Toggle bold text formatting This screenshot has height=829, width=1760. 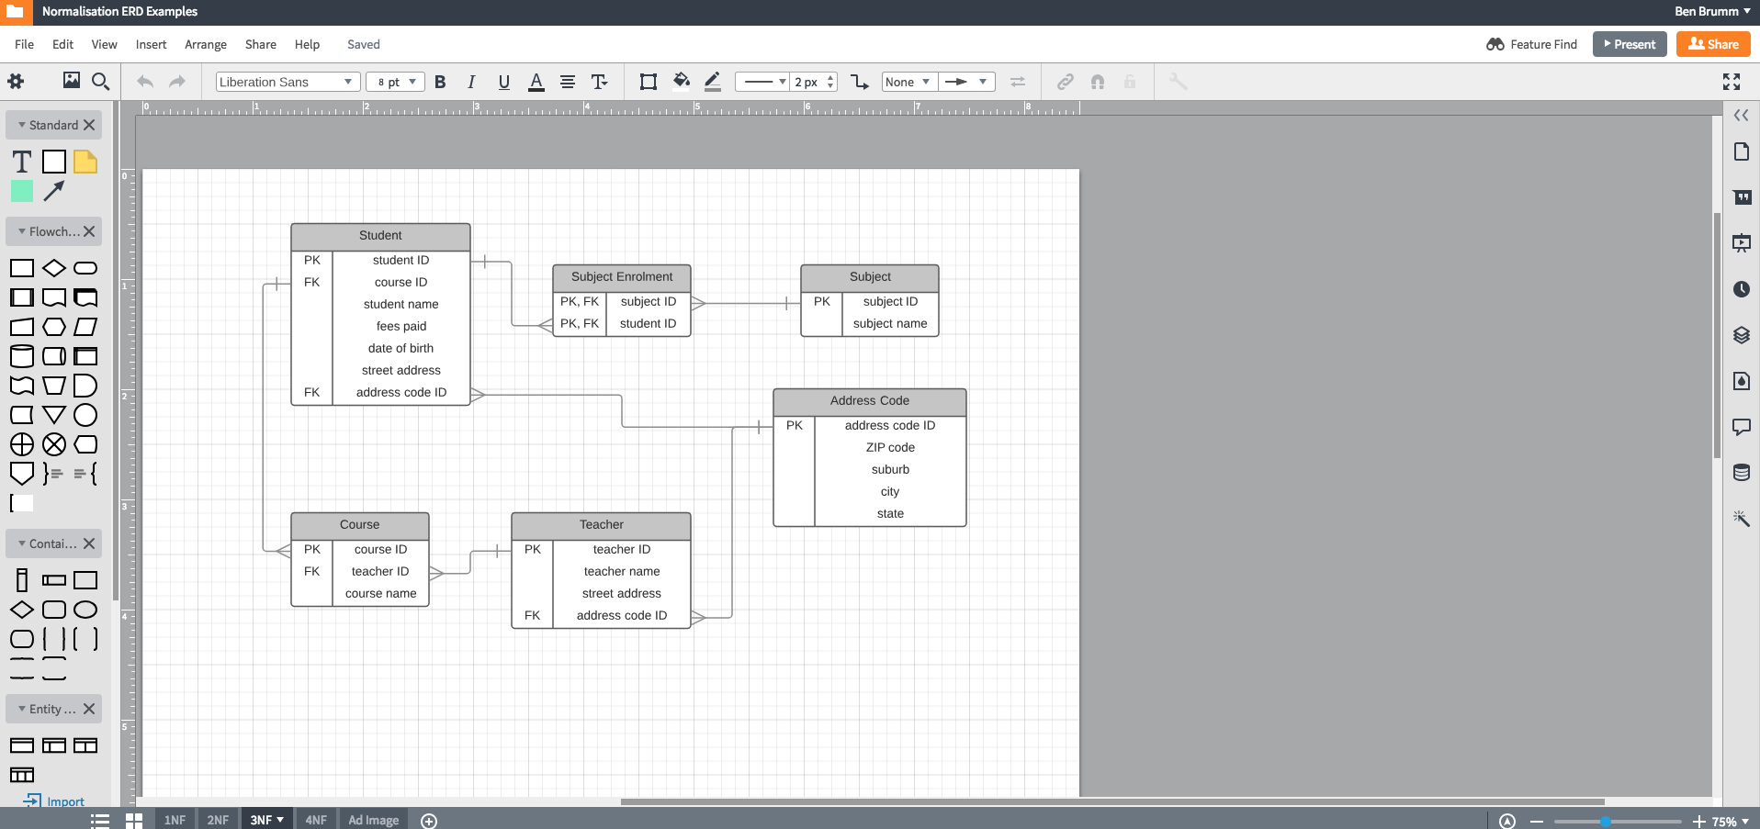(440, 82)
